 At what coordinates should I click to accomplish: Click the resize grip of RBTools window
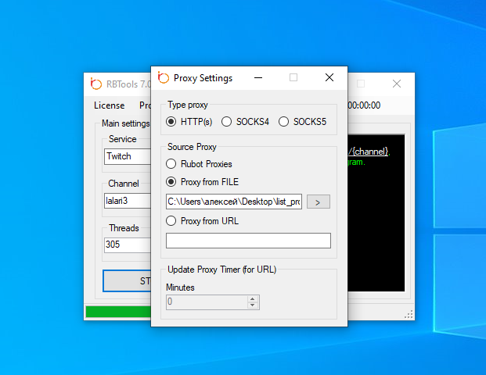click(x=409, y=314)
